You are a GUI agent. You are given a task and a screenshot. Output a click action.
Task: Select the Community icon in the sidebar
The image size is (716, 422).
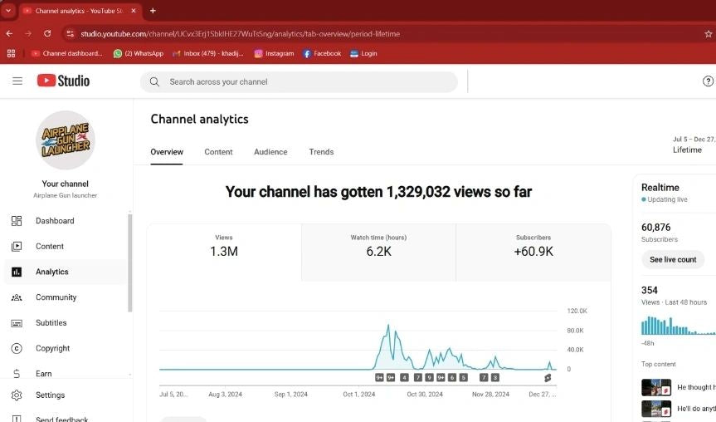[x=17, y=297]
